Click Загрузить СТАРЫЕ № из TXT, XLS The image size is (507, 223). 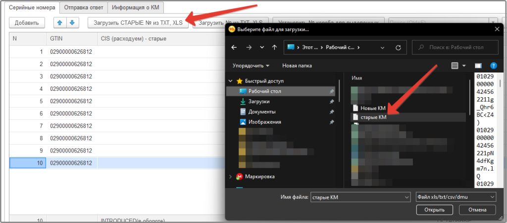pos(138,23)
